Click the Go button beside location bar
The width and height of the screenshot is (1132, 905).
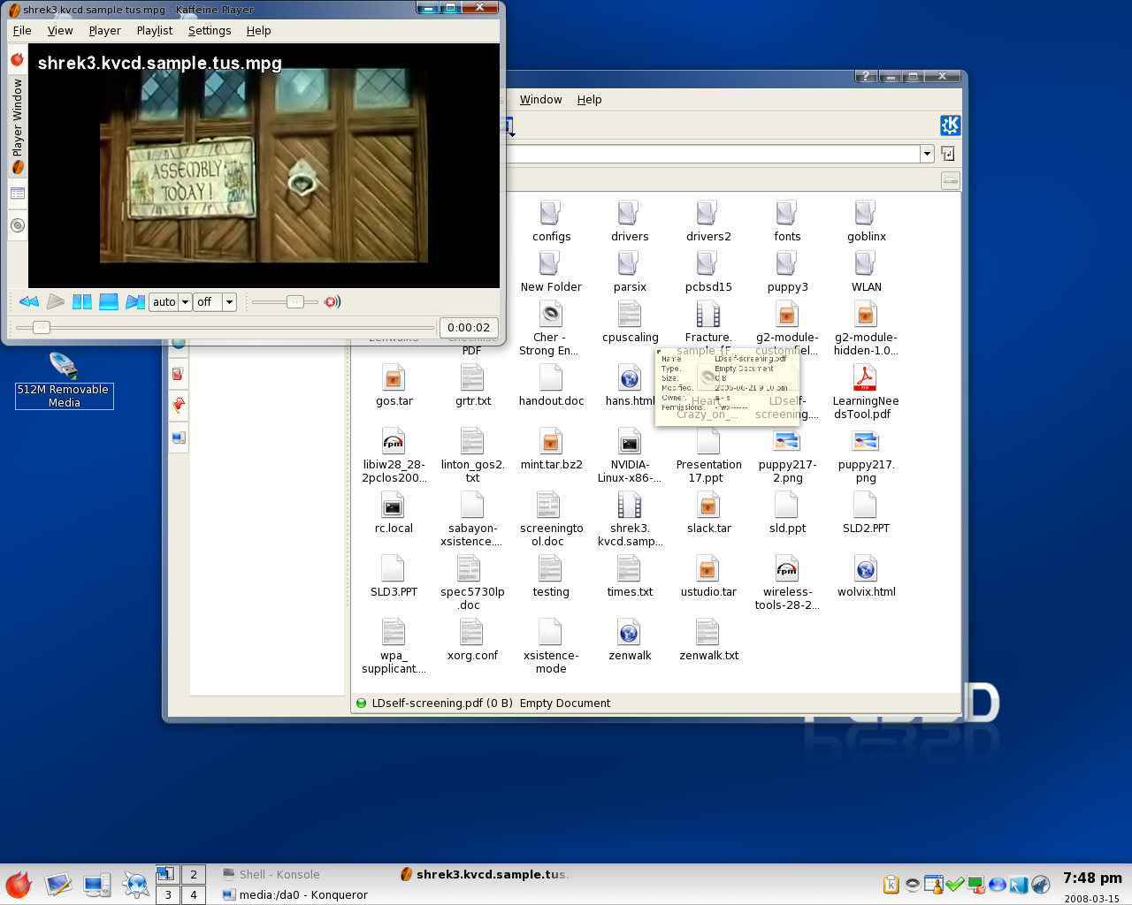coord(948,154)
